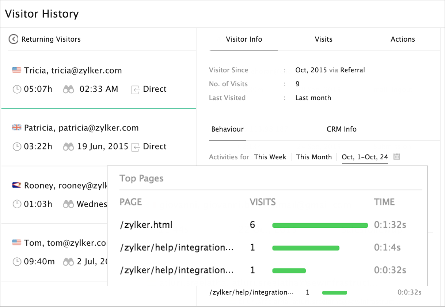The width and height of the screenshot is (445, 307).
Task: Open the date range calendar icon
Action: pyautogui.click(x=396, y=157)
